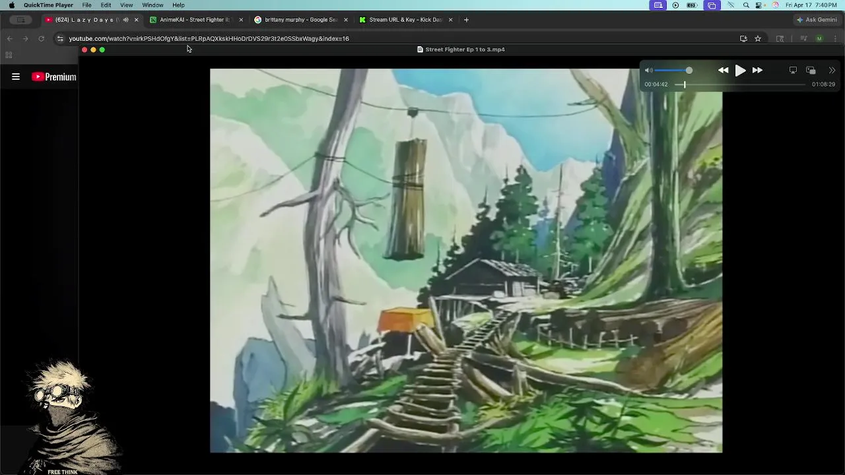
Task: Open the Help menu
Action: (178, 5)
